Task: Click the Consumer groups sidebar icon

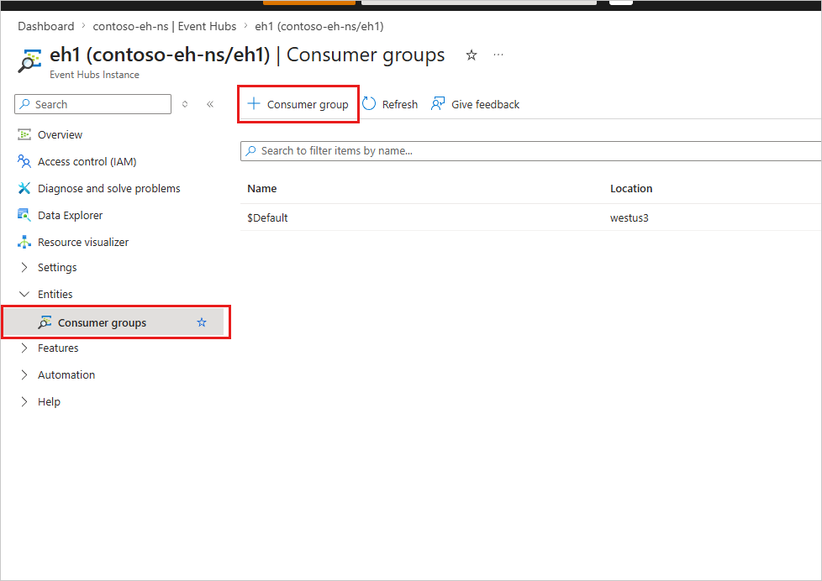Action: [45, 322]
